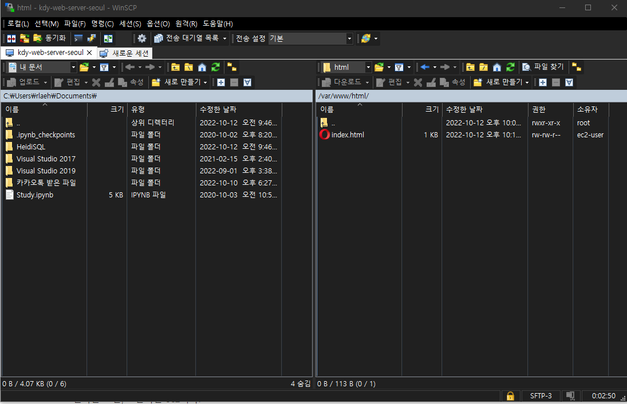Screen dimensions: 627x404
Task: Click the remote path /var/www/html/ bar
Action: click(x=471, y=96)
